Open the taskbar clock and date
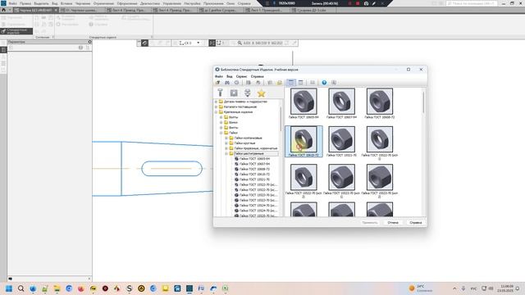Viewport: 525px width, 295px height. [505, 288]
